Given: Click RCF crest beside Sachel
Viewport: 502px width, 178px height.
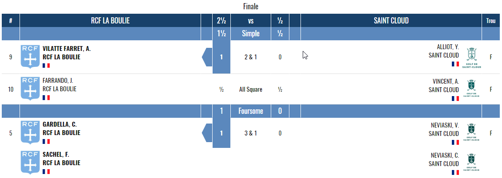Looking at the screenshot, I should point(31,163).
